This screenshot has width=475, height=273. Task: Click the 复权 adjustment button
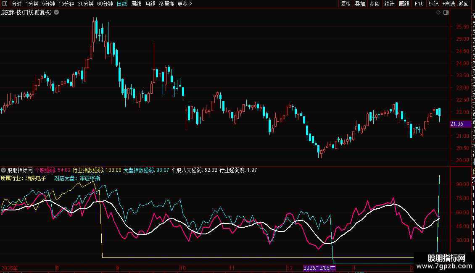[346, 4]
